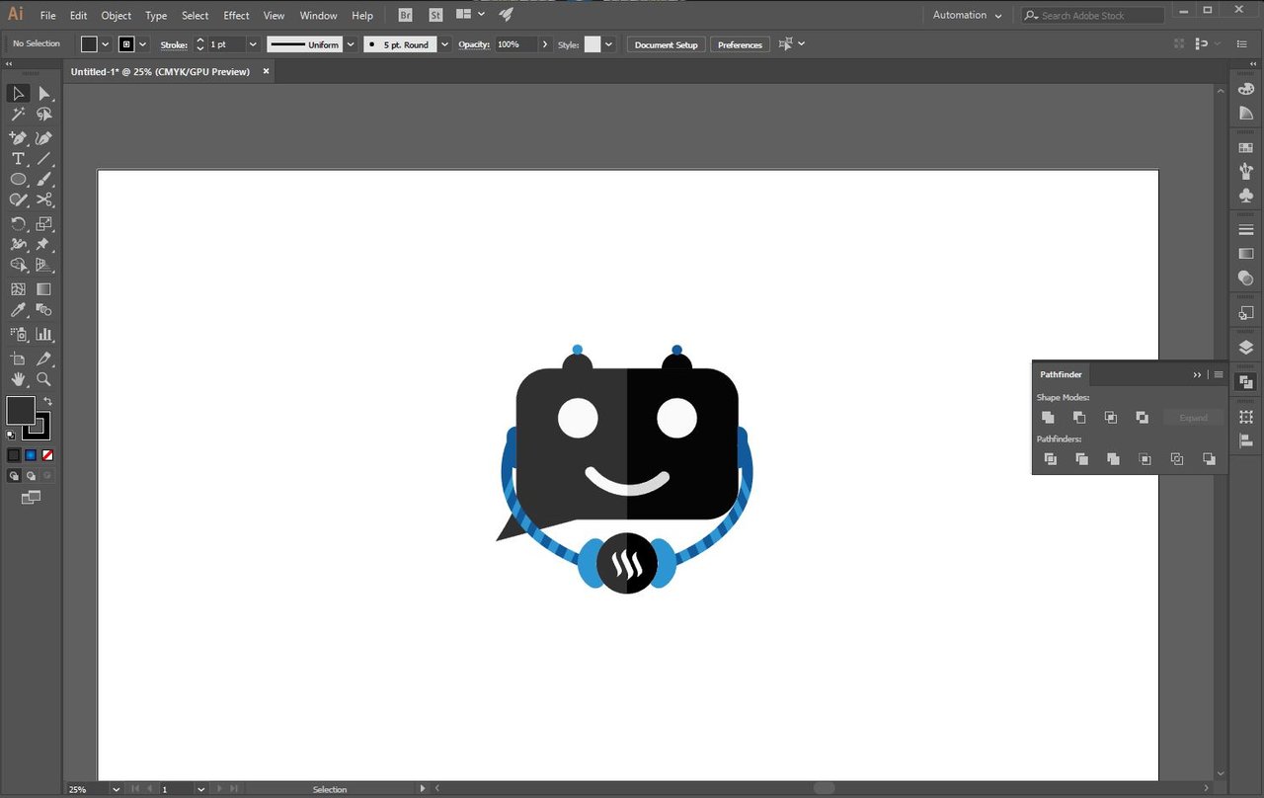Viewport: 1264px width, 798px height.
Task: Pick the Magic Wand tool
Action: [18, 115]
